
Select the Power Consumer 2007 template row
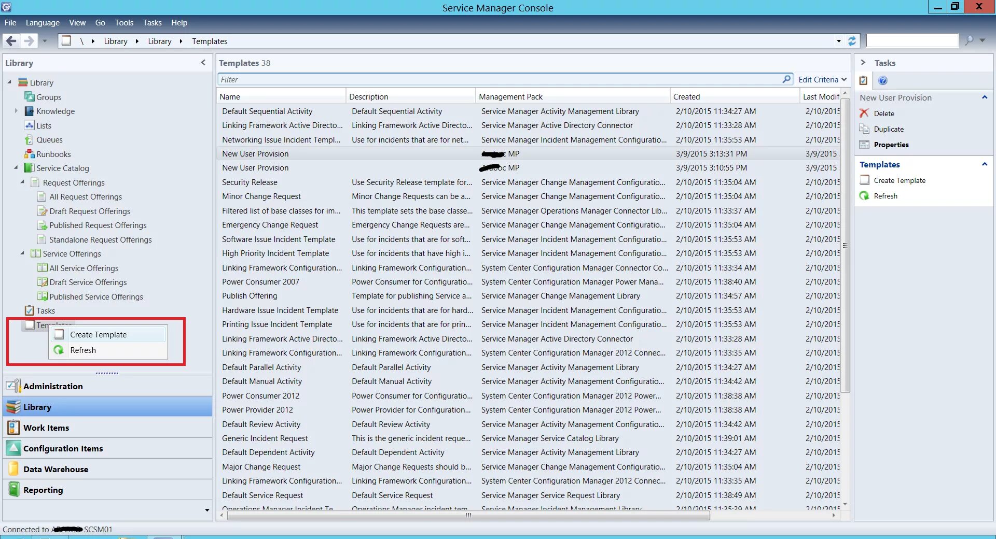point(528,282)
